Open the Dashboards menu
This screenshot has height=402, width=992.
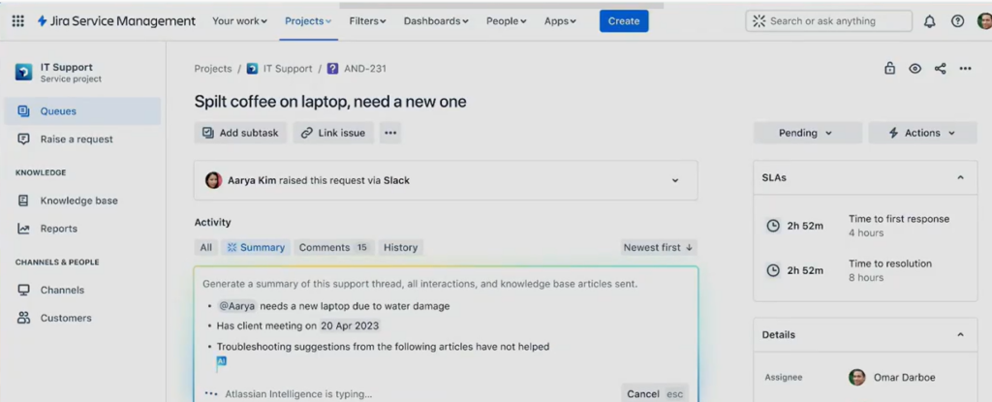[437, 21]
